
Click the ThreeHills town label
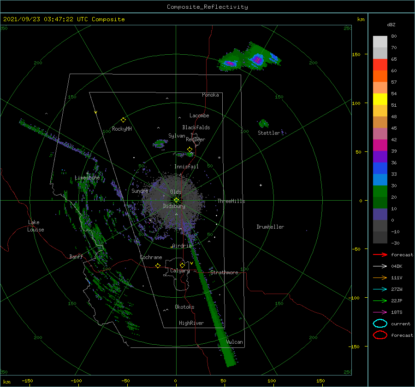point(231,201)
